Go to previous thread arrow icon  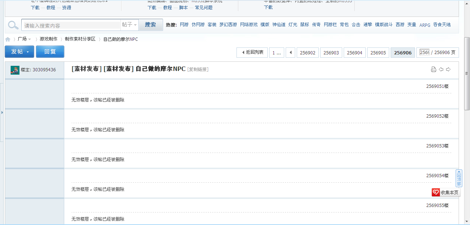(441, 69)
